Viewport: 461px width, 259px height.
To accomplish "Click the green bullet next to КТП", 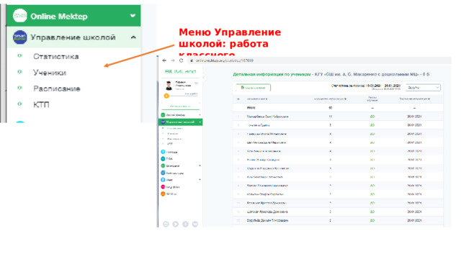I will click(19, 104).
